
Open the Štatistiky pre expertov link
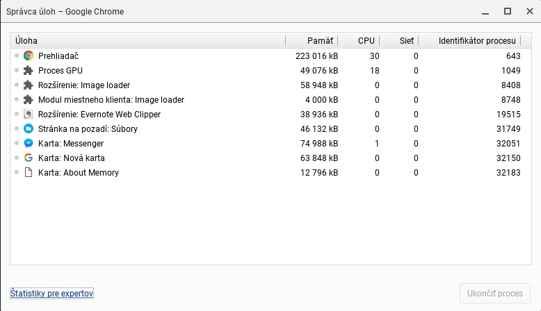(x=51, y=294)
